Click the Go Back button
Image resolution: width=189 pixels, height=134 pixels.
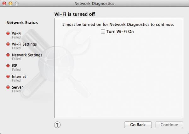pyautogui.click(x=138, y=125)
